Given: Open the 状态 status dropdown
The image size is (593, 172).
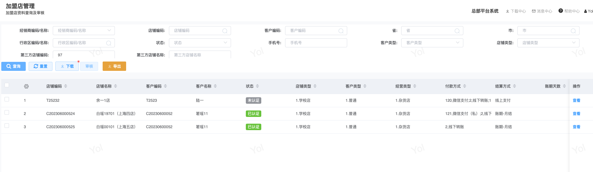Looking at the screenshot, I should (x=225, y=43).
